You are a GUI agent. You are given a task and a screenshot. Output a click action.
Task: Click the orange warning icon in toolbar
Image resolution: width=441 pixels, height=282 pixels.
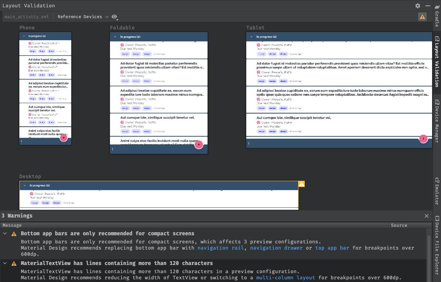[422, 17]
